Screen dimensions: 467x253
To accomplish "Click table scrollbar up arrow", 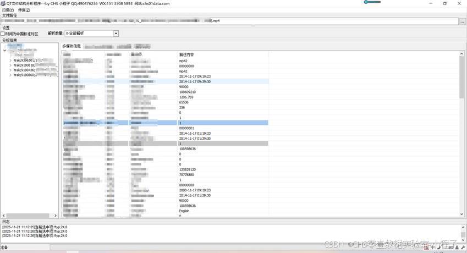I will click(x=461, y=54).
